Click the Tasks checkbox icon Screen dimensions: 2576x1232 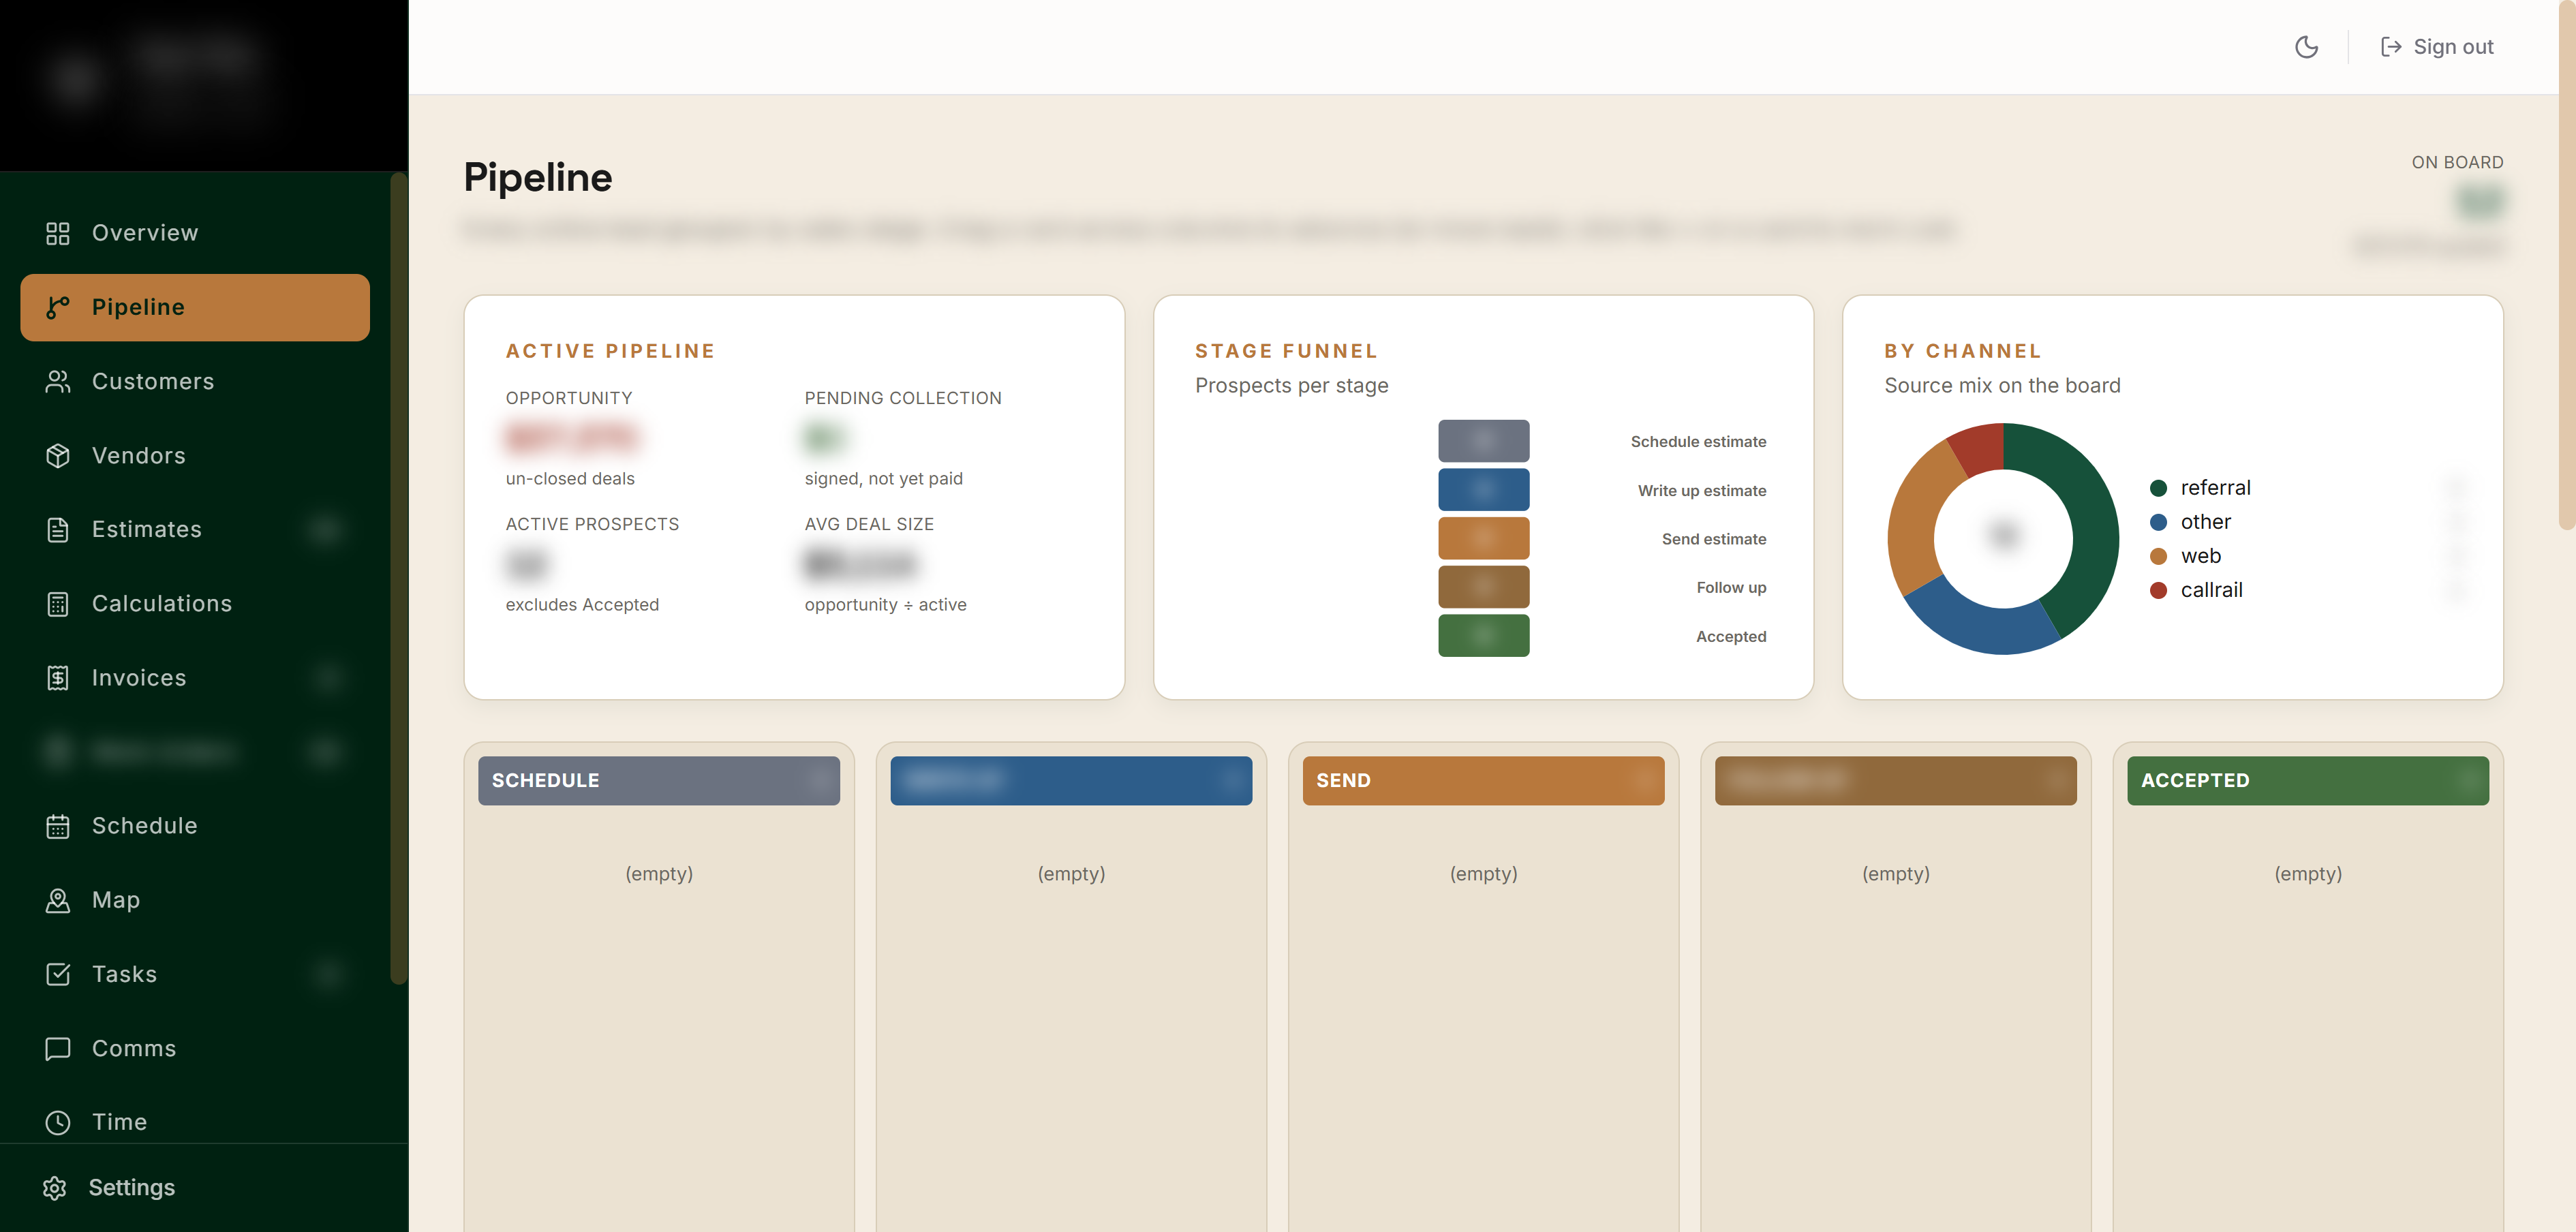[58, 973]
